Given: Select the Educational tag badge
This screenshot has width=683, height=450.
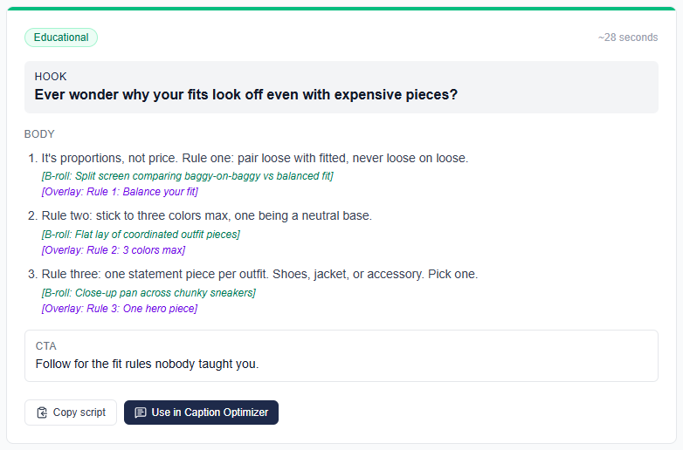Looking at the screenshot, I should (x=61, y=37).
